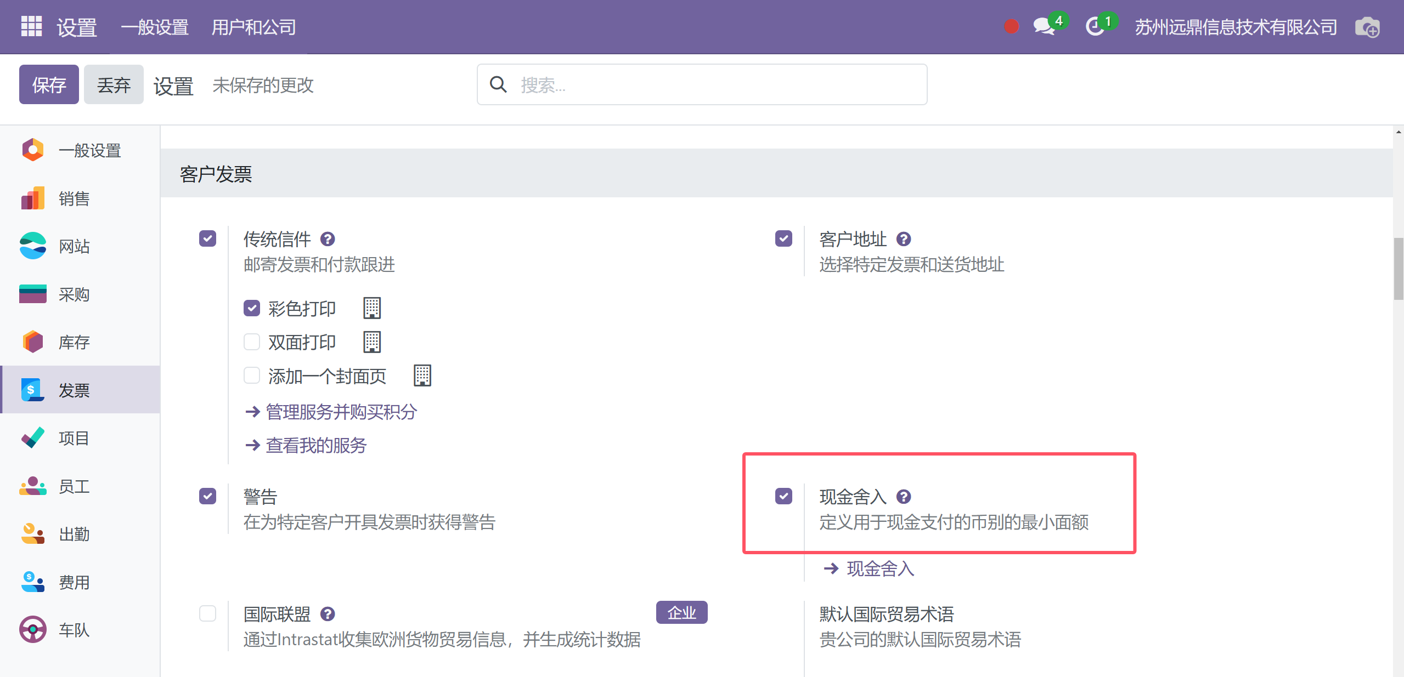
Task: Click the company icon beside 彩色打印
Action: pos(372,308)
